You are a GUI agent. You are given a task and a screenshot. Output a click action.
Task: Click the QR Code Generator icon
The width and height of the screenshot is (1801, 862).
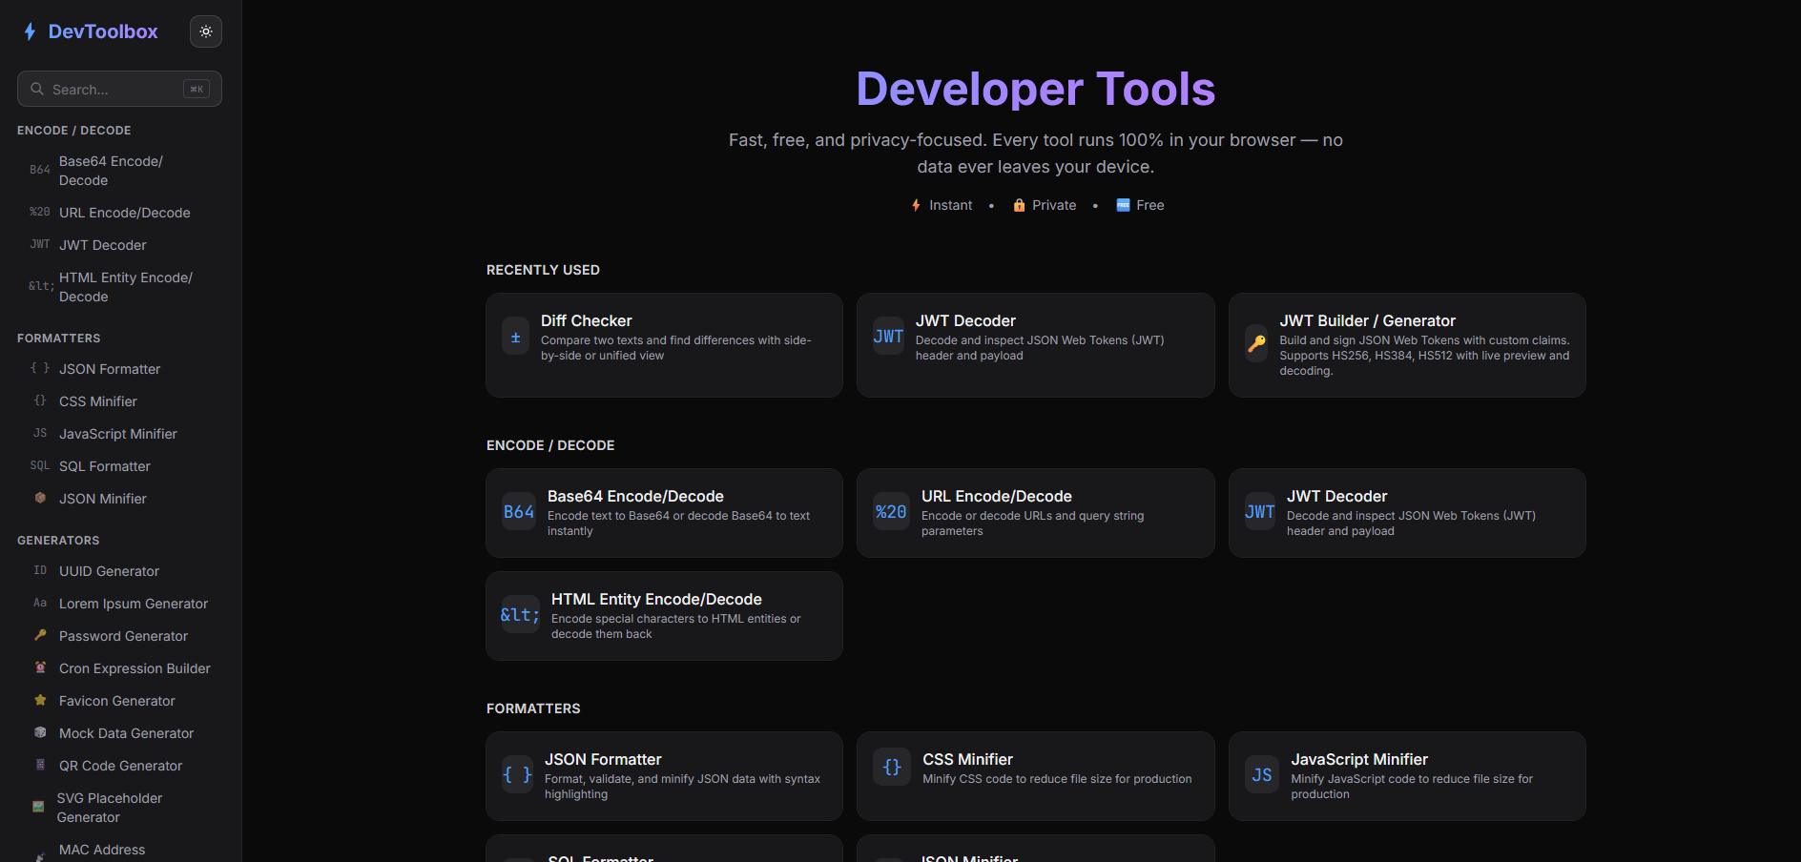pos(39,765)
